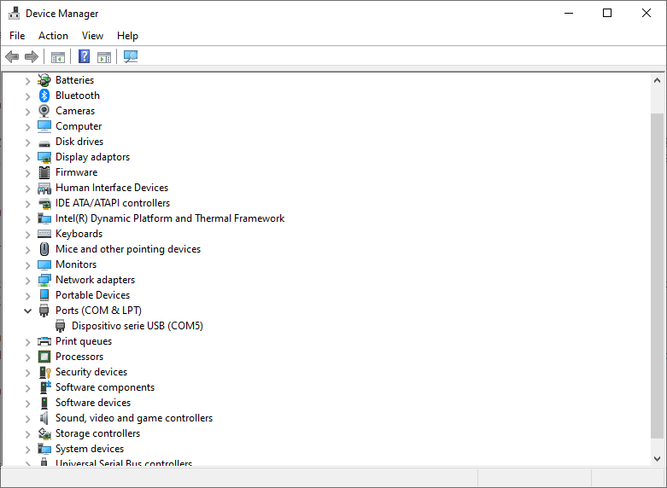Click the Bluetooth logo icon

[44, 96]
